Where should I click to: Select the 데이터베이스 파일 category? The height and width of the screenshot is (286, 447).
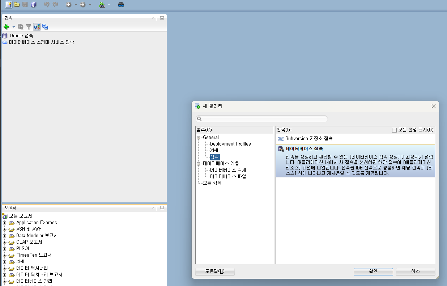228,177
